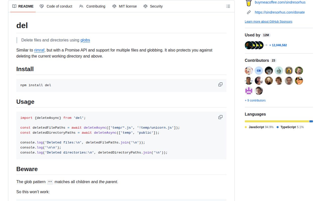Click the Beware heading

tap(27, 169)
